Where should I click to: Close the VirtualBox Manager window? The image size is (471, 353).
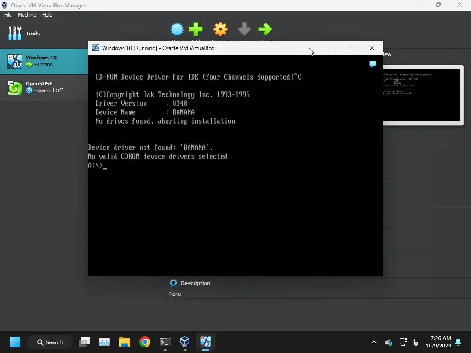[x=460, y=5]
